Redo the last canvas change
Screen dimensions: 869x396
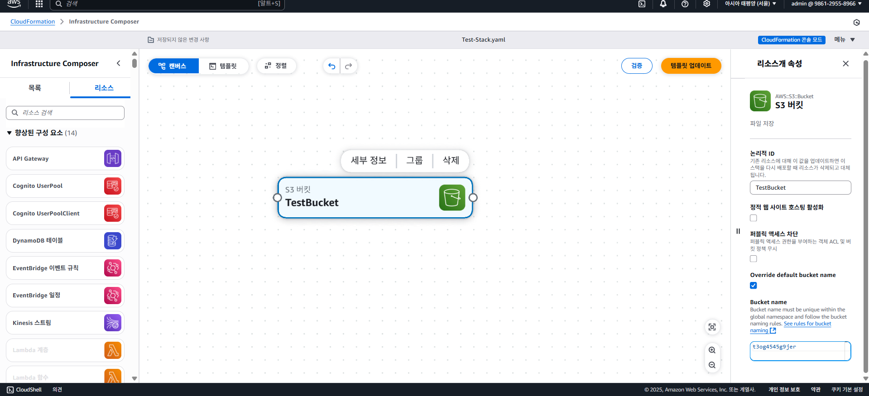coord(349,66)
